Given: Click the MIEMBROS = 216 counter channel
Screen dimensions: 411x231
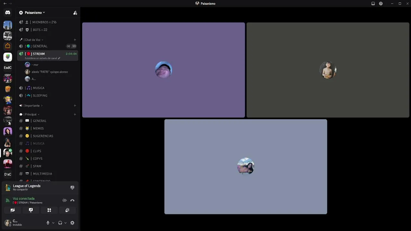Looking at the screenshot, I should tap(48, 22).
